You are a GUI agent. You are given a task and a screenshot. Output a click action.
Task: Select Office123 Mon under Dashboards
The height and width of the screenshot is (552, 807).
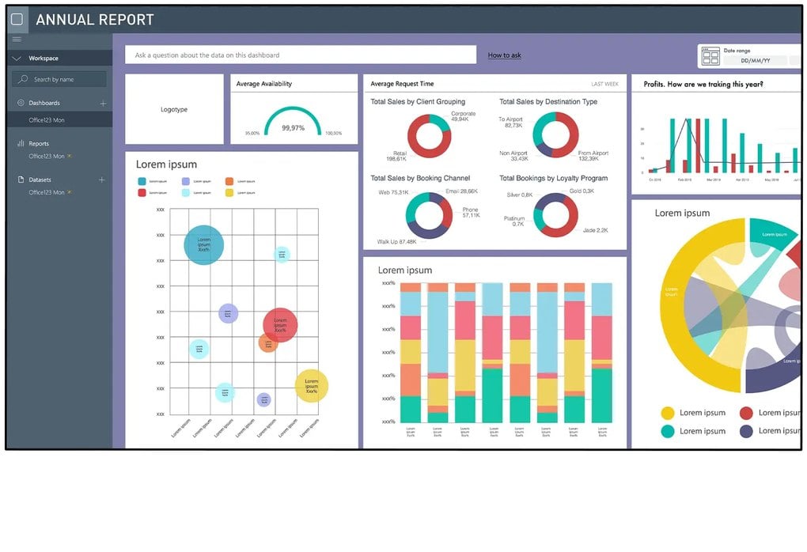click(x=47, y=120)
